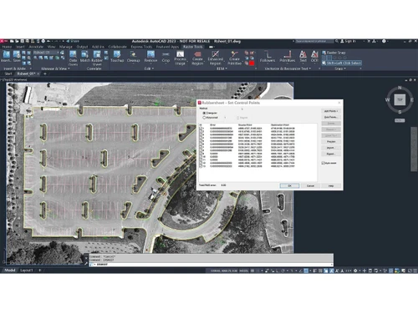Open the Match correlate tool

point(84,57)
